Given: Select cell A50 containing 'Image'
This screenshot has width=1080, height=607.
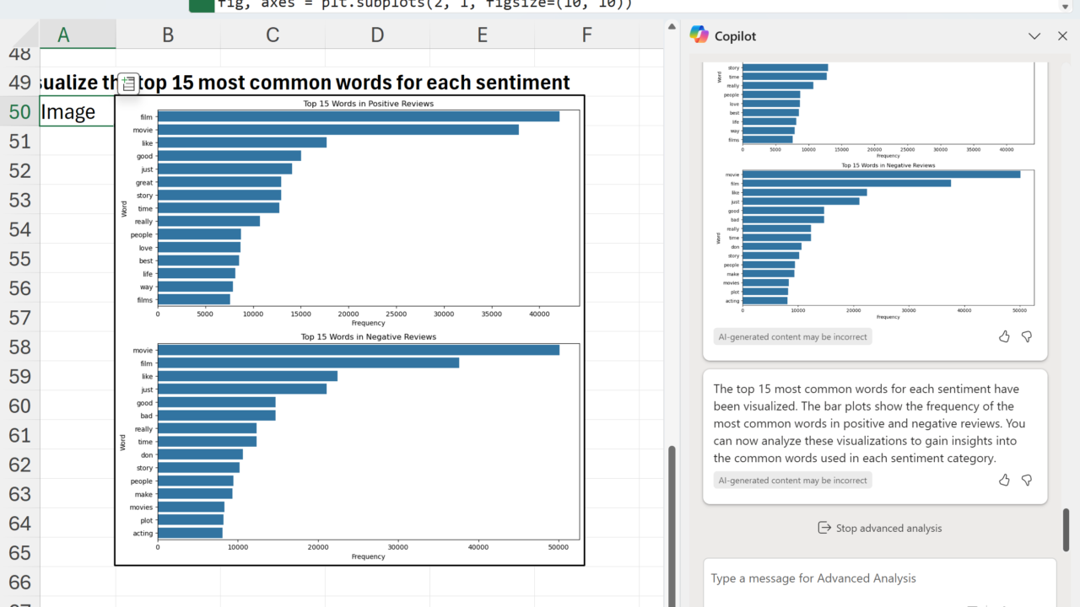Looking at the screenshot, I should click(77, 112).
